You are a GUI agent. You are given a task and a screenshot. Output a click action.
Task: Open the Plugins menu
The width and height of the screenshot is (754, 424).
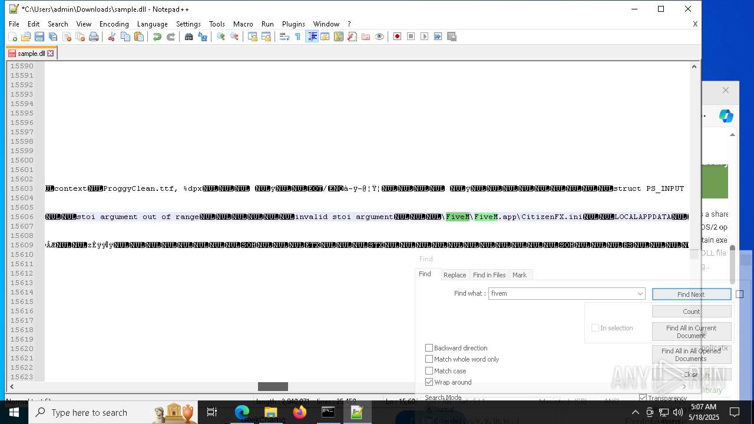tap(293, 24)
